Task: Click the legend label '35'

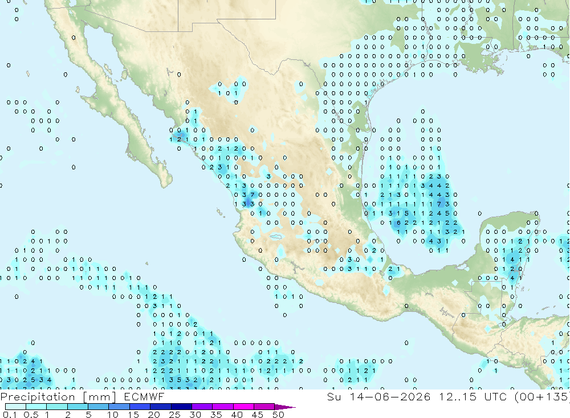Action: [x=216, y=415]
